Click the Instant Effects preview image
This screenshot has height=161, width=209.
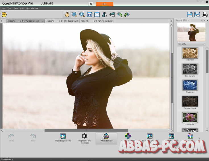pyautogui.click(x=191, y=32)
